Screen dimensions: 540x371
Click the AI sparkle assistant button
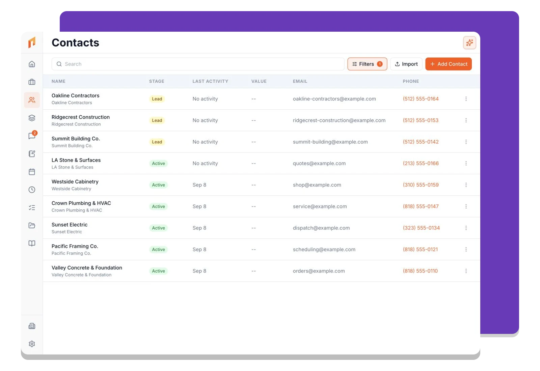(469, 42)
